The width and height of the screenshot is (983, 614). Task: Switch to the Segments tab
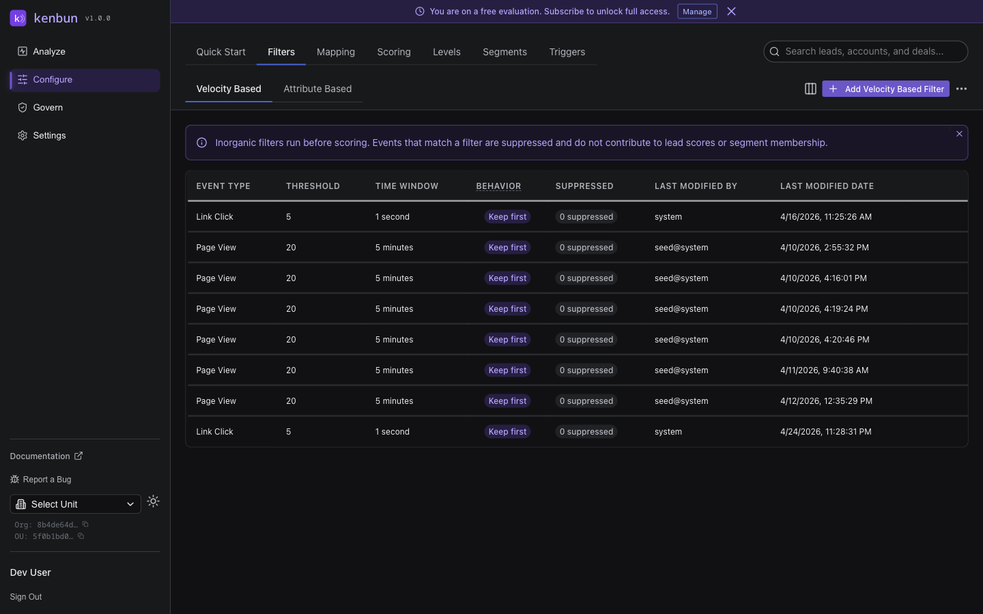tap(504, 52)
